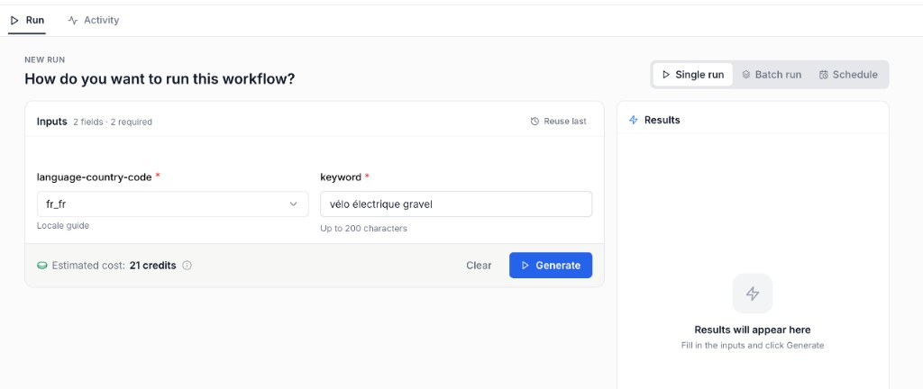
Task: Click the dropdown chevron beside fr_fr
Action: [293, 204]
